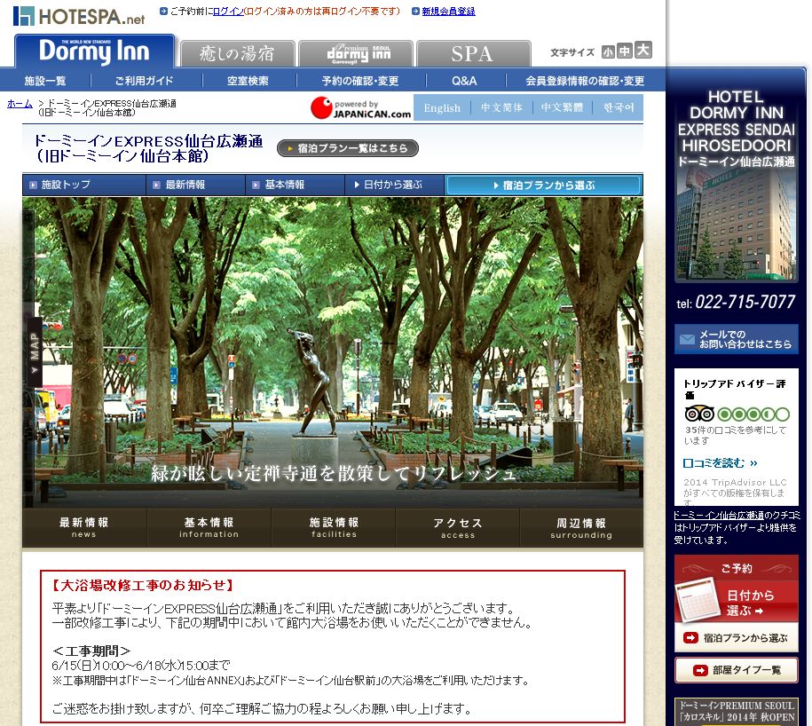Viewport: 812px width, 726px height.
Task: Select the 癒しの湯宿 tab
Action: (x=237, y=53)
